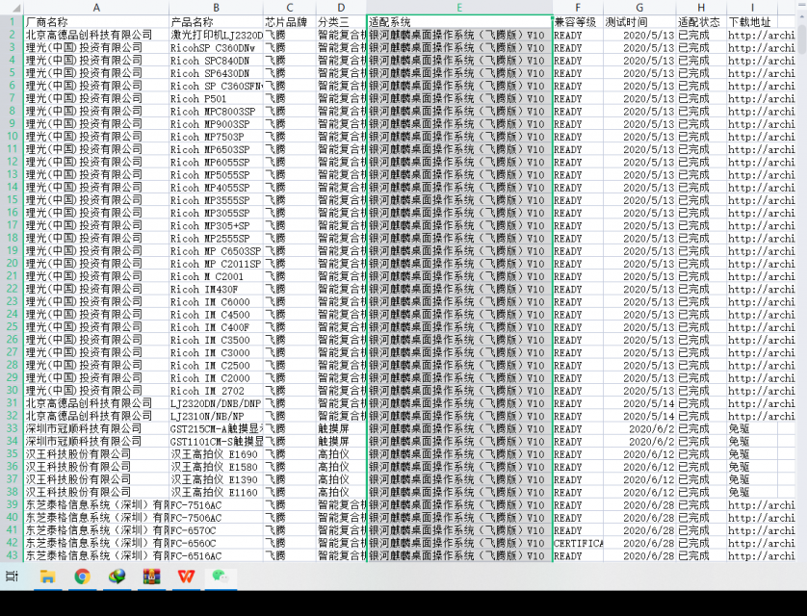Viewport: 807px width, 616px height.
Task: Launch Google Chrome from the taskbar
Action: click(x=83, y=577)
